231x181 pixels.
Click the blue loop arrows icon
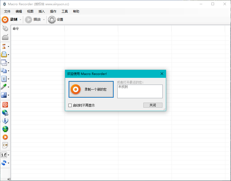coord(4,163)
